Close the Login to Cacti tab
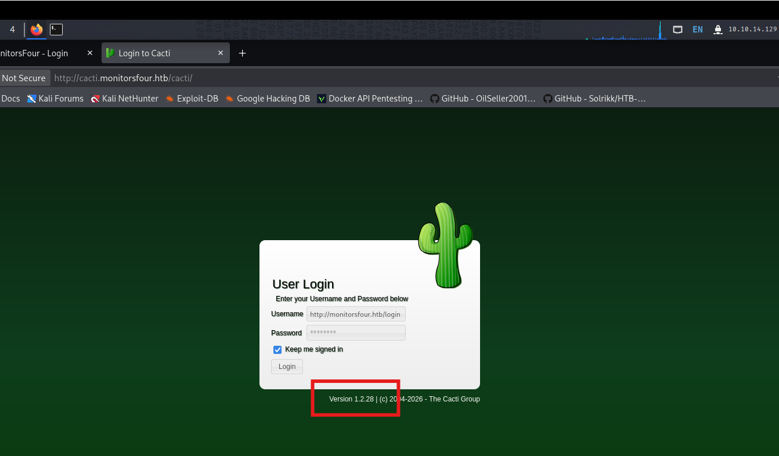The height and width of the screenshot is (456, 779). coord(221,53)
